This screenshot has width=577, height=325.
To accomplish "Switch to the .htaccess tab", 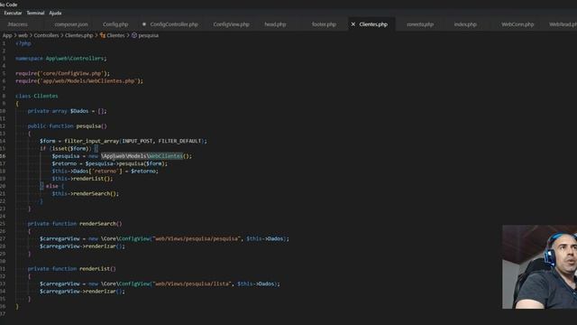I will [x=18, y=24].
